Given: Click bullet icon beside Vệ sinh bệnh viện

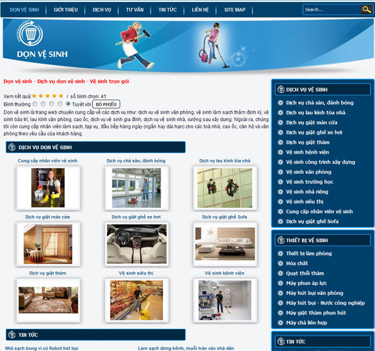Looking at the screenshot, I should 281,152.
